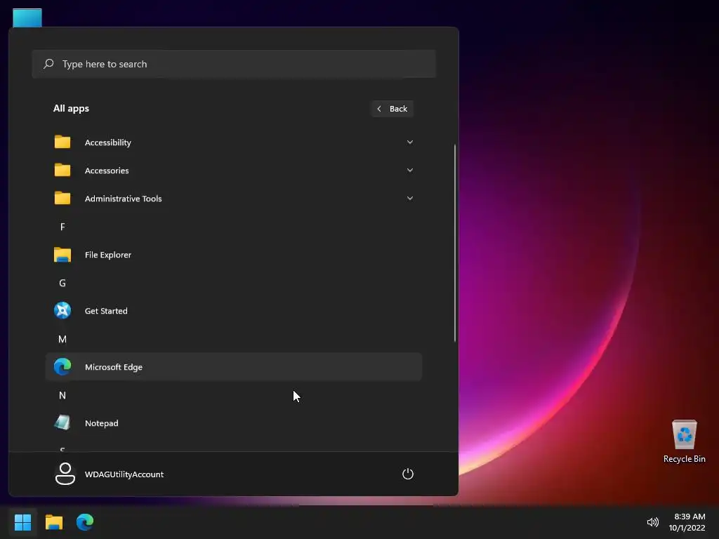The height and width of the screenshot is (539, 719).
Task: Launch Microsoft Edge from All apps list
Action: click(x=233, y=366)
